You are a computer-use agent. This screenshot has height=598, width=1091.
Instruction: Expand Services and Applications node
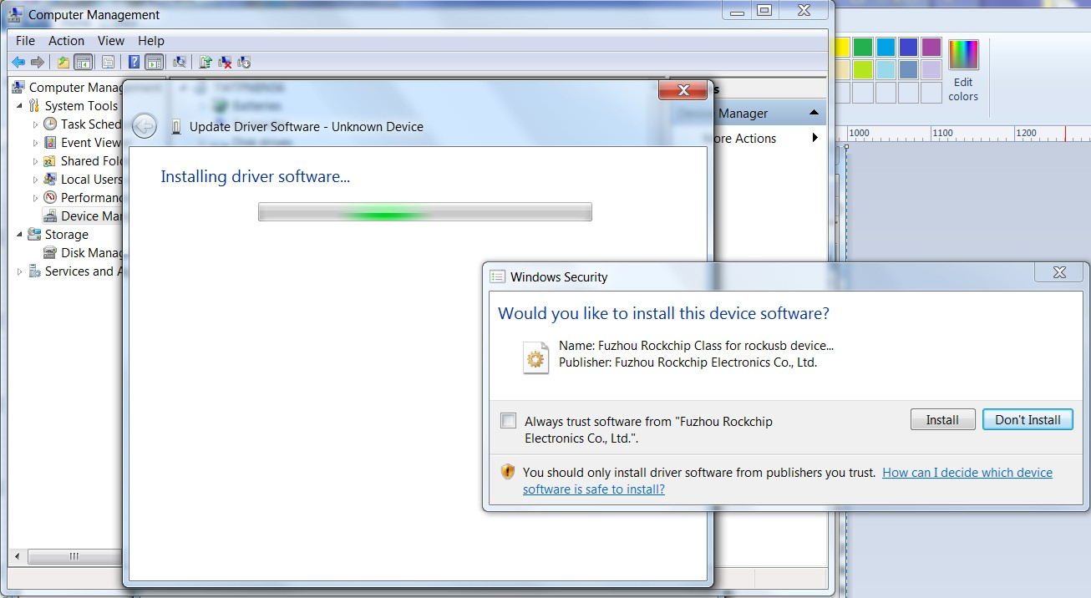(x=20, y=271)
